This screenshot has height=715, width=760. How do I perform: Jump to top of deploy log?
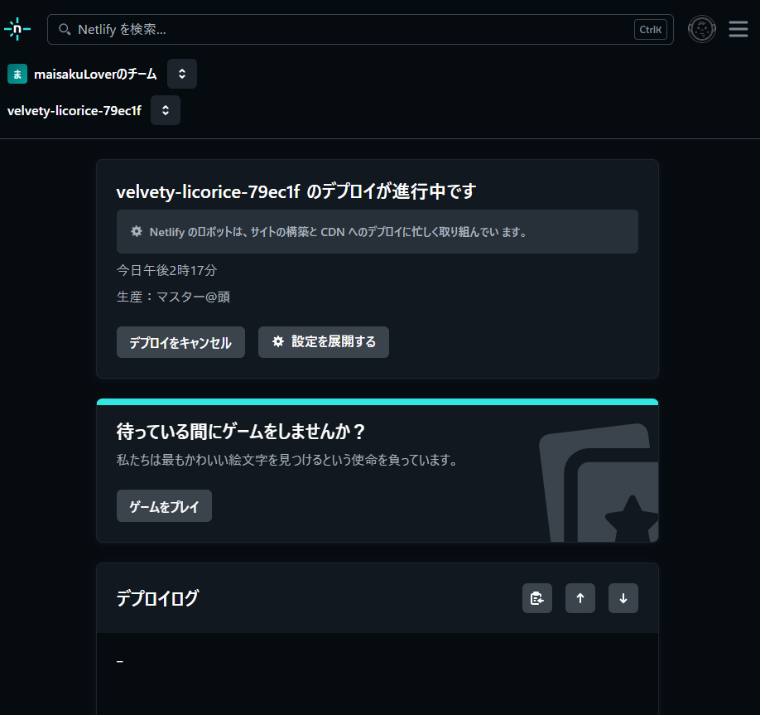580,598
